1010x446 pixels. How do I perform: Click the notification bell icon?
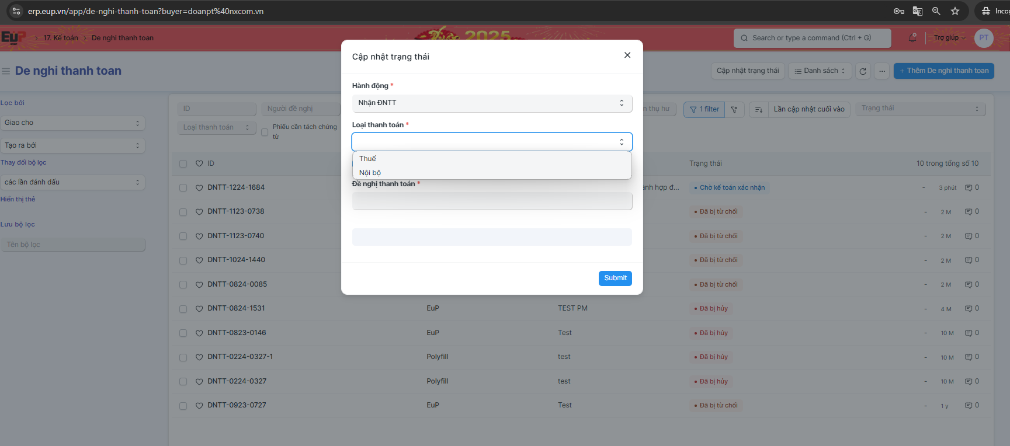[x=912, y=38]
